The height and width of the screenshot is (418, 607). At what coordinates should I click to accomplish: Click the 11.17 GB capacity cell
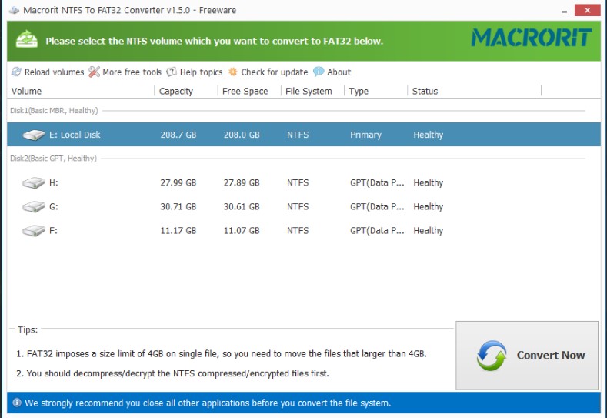click(178, 230)
